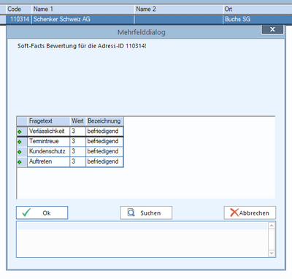Image resolution: width=292 pixels, height=279 pixels.
Task: Close the Mehrfelddialog window
Action: point(272,29)
